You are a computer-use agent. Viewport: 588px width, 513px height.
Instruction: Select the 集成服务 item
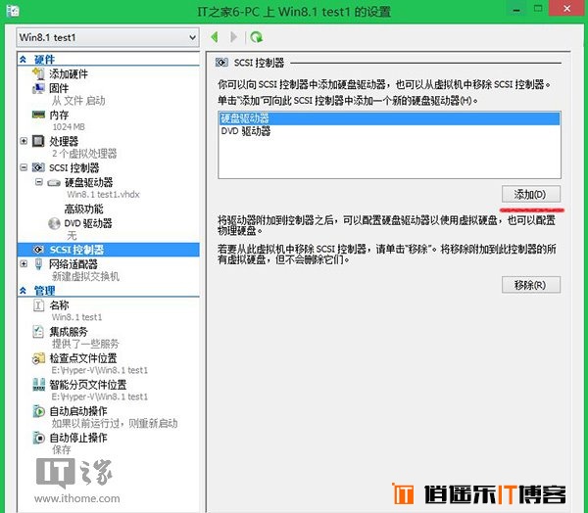click(x=69, y=332)
